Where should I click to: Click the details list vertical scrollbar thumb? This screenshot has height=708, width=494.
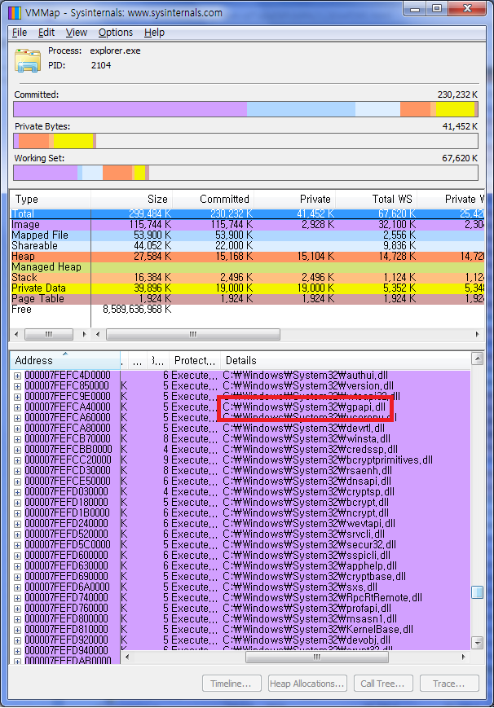477,592
